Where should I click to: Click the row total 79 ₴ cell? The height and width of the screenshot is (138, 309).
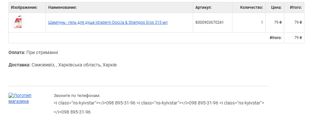[x=294, y=23]
